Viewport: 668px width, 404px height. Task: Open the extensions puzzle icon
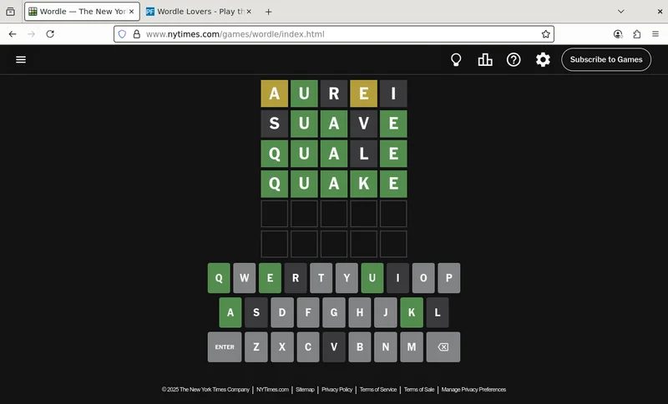(637, 34)
